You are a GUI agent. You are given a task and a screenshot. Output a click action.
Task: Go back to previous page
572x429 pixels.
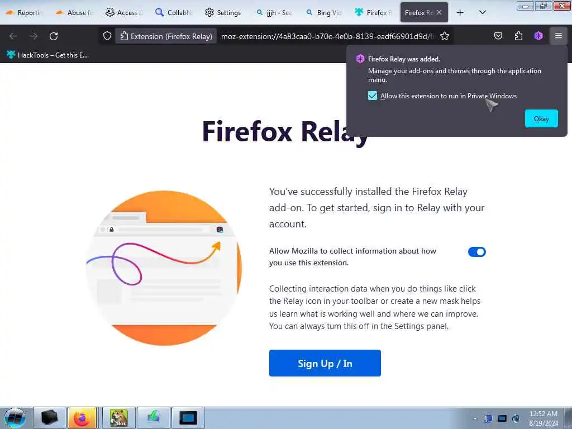pyautogui.click(x=13, y=36)
